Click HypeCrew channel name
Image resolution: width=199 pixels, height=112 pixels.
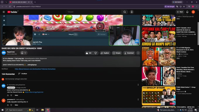pyautogui.click(x=11, y=52)
